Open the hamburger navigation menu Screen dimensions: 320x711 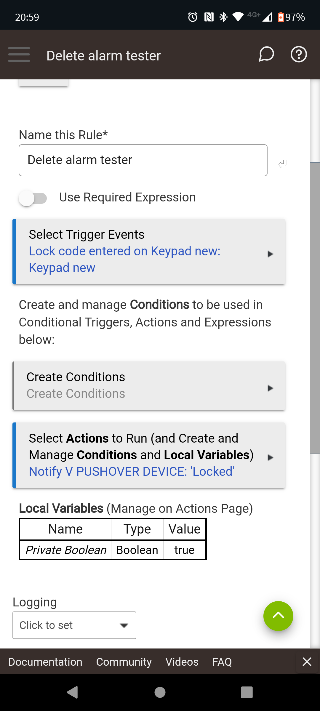click(19, 55)
